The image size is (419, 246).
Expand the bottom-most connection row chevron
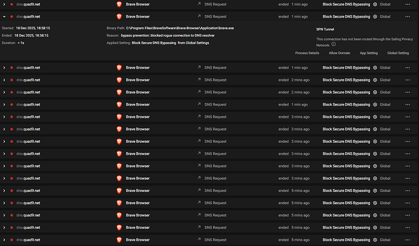point(4,239)
